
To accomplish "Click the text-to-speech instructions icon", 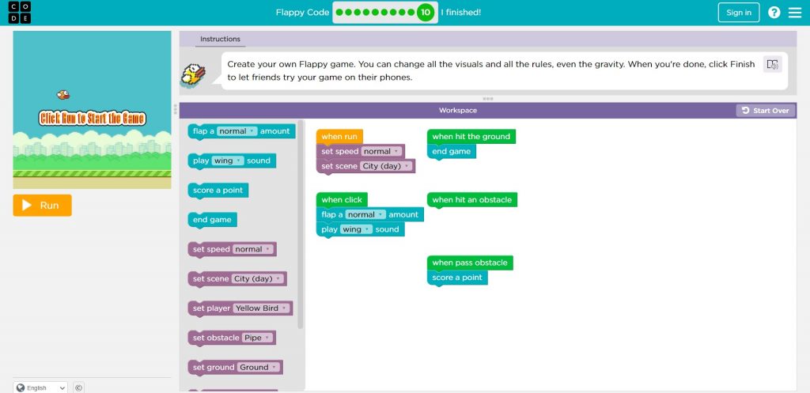I will [x=772, y=65].
